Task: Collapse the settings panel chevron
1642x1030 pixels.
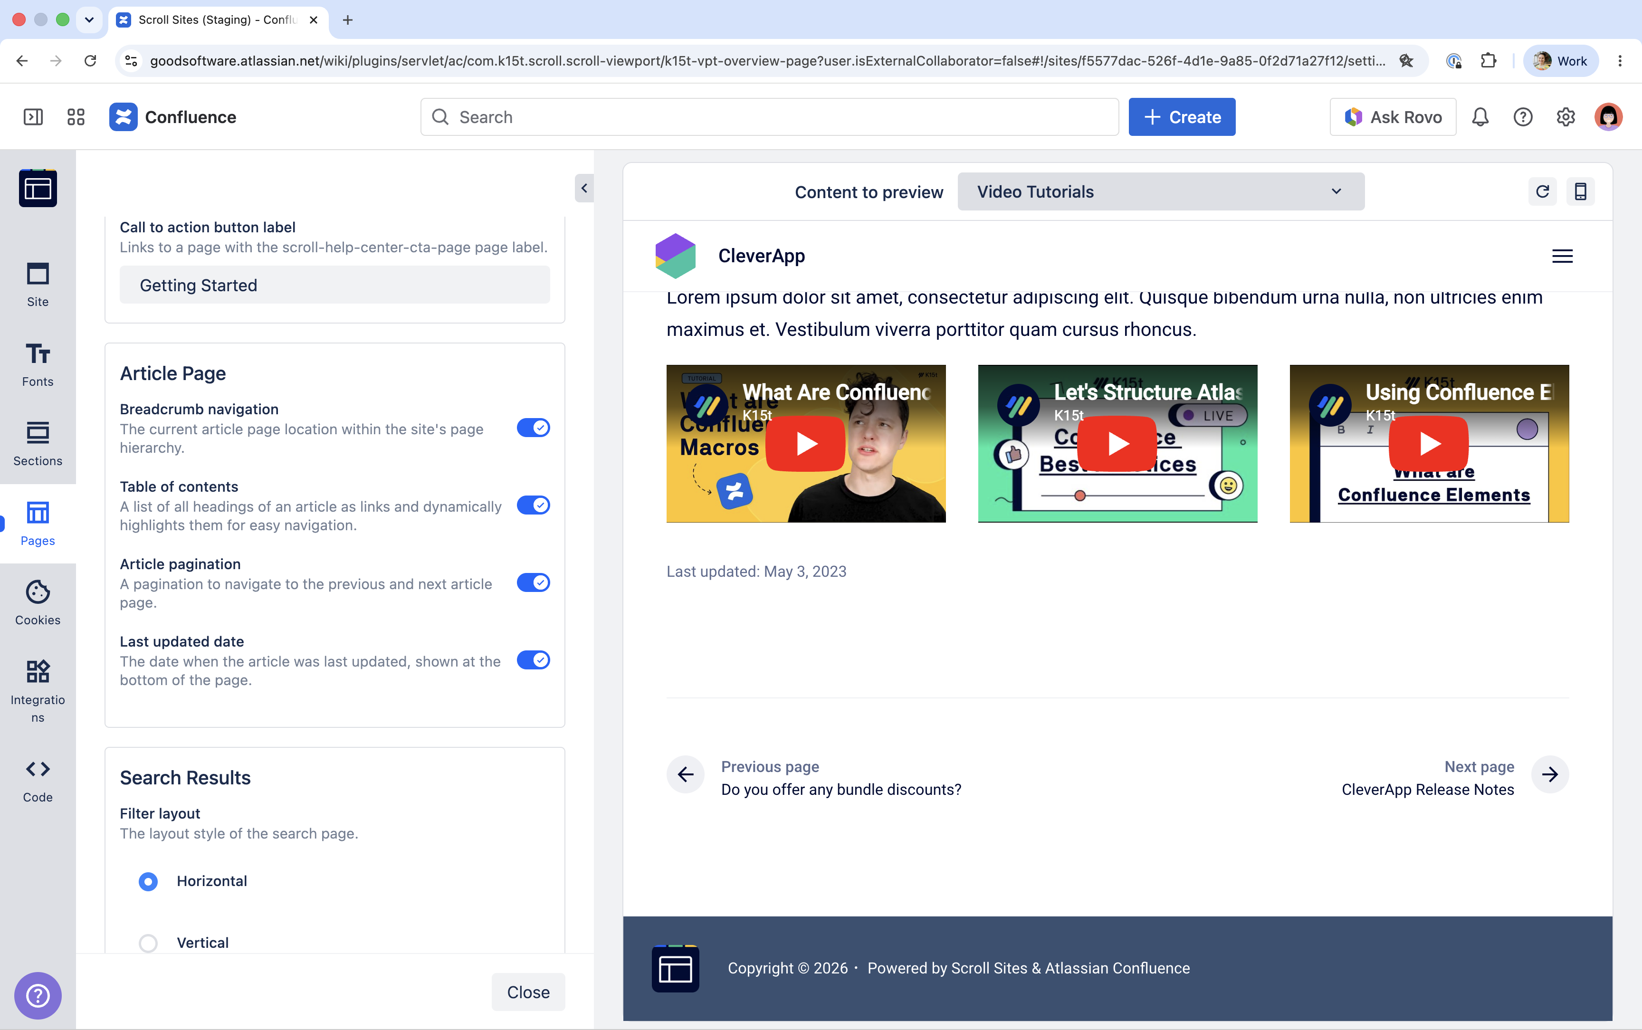Action: 584,188
